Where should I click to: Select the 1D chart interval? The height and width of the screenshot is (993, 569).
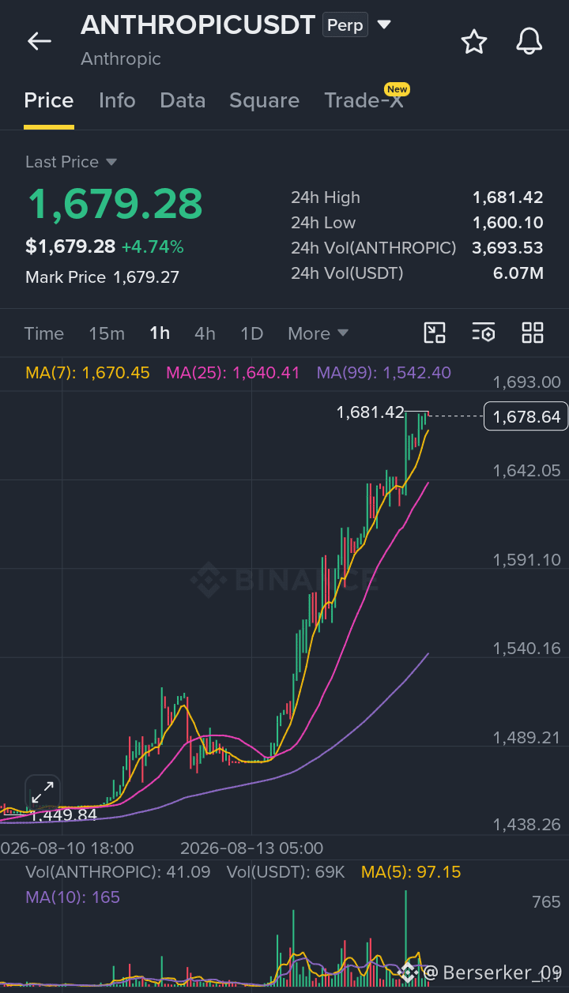pos(251,333)
